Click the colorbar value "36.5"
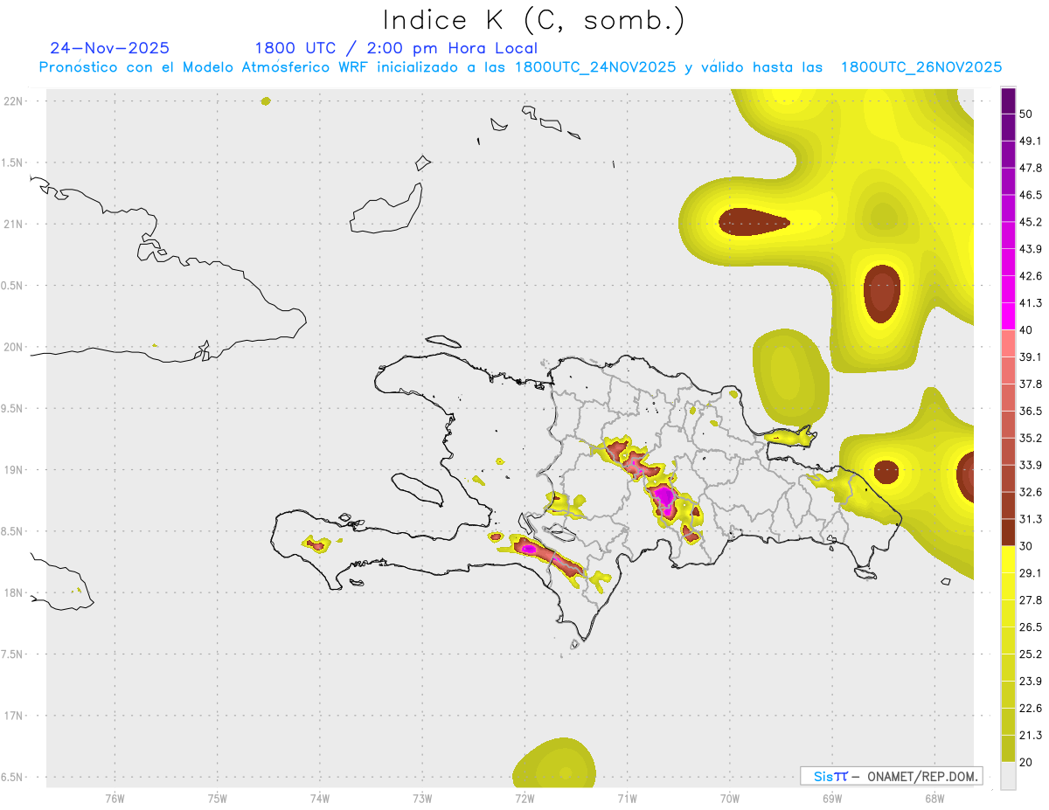 click(1031, 411)
